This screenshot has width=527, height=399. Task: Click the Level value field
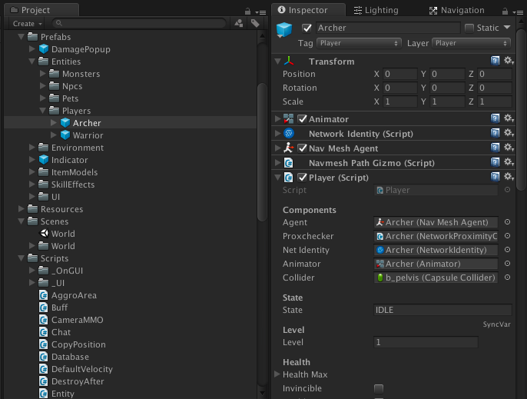coord(426,342)
